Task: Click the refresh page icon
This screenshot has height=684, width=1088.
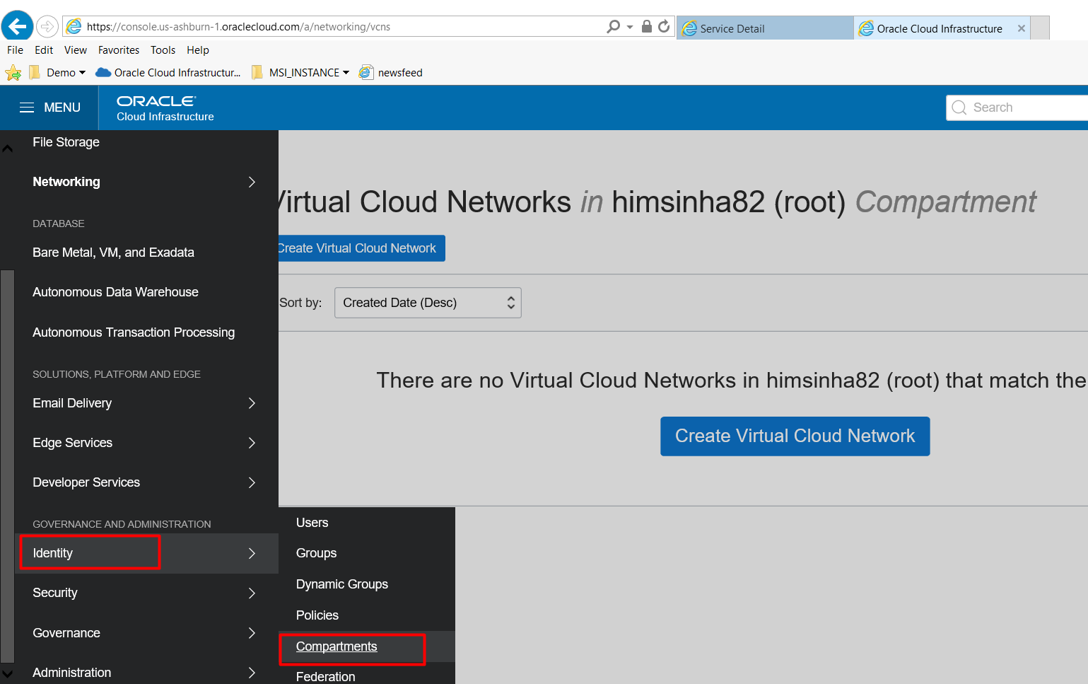Action: pos(664,26)
